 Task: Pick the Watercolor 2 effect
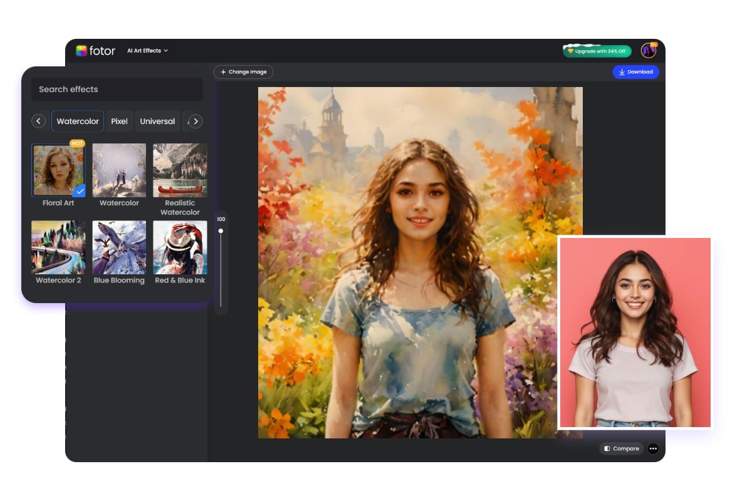(58, 247)
